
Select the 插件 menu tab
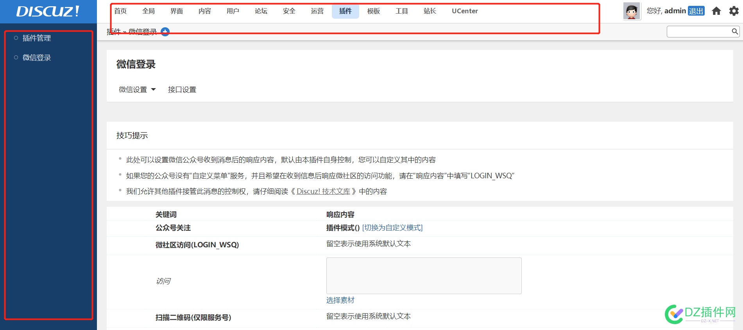(x=346, y=11)
